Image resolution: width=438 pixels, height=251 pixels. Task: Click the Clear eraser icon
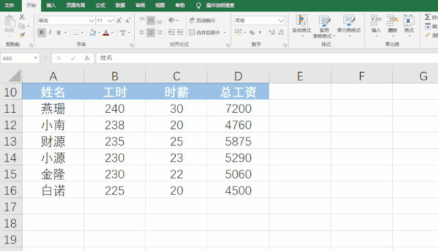[428, 35]
